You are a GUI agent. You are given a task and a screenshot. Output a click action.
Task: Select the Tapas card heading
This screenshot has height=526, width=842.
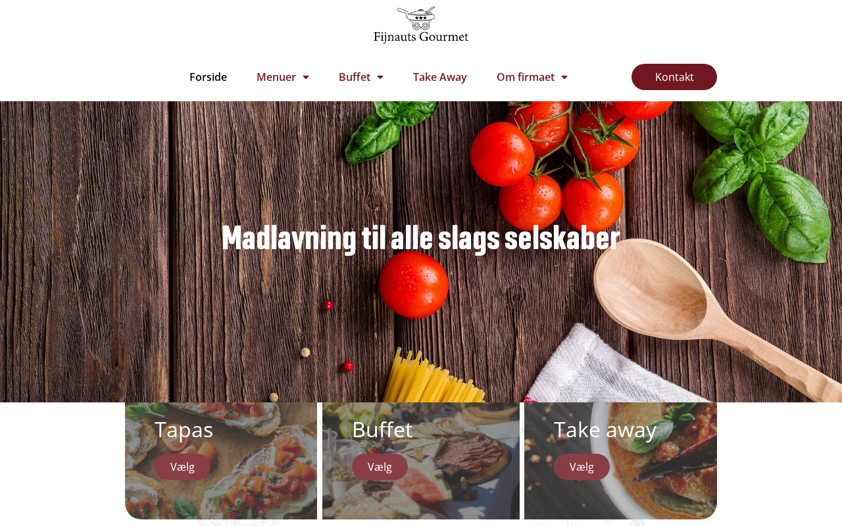[184, 429]
